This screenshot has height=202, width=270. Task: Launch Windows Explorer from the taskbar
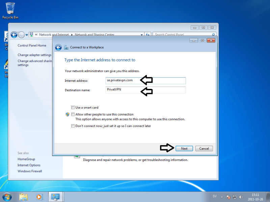tap(23, 197)
